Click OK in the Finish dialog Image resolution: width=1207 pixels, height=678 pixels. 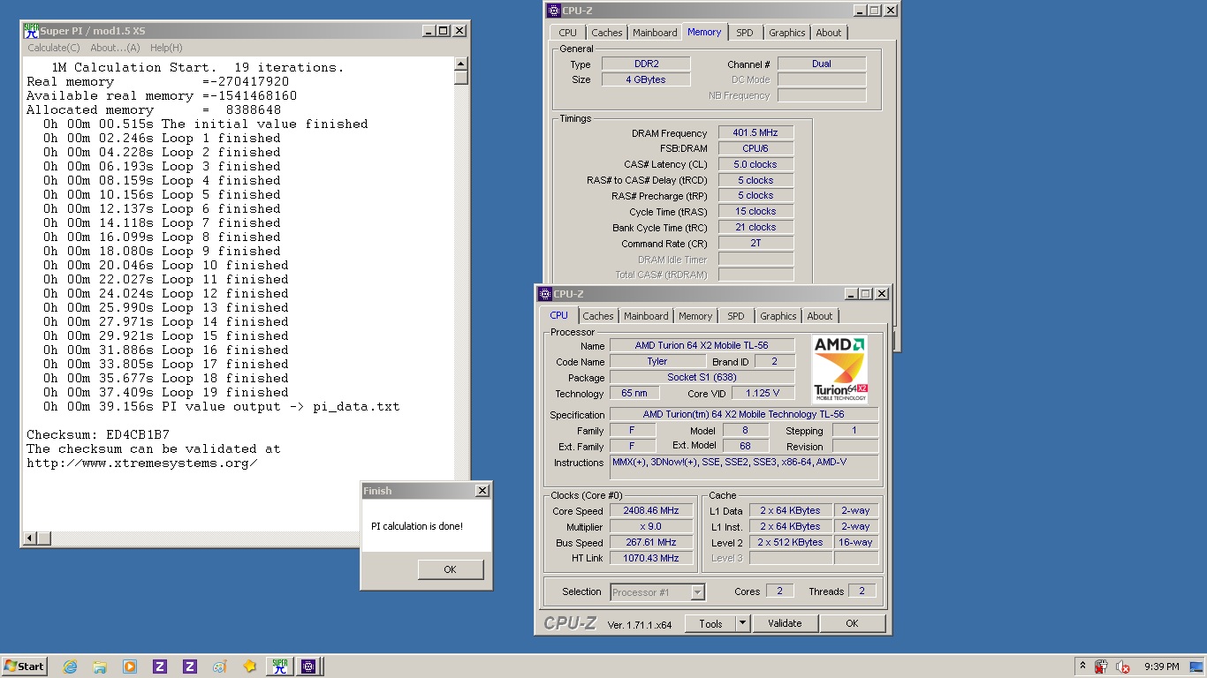450,569
